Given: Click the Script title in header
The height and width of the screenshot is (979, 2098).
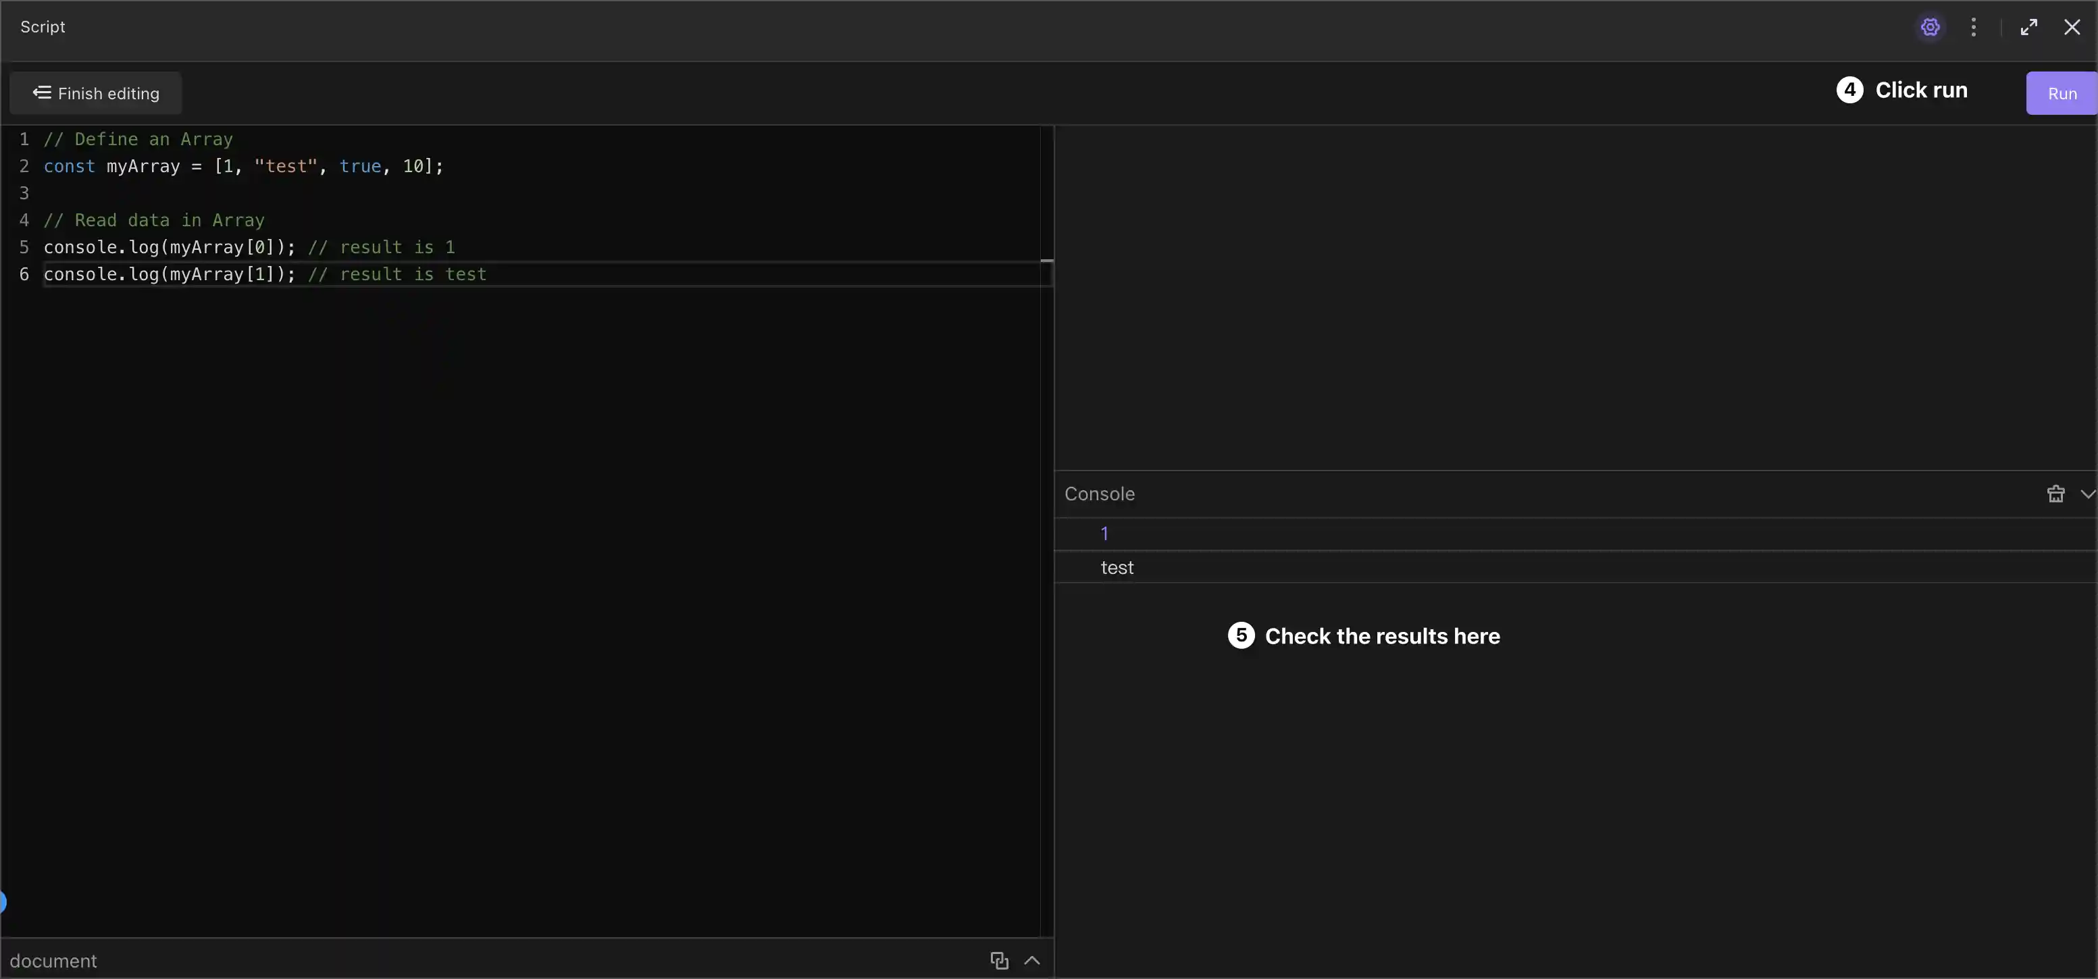Looking at the screenshot, I should tap(43, 27).
